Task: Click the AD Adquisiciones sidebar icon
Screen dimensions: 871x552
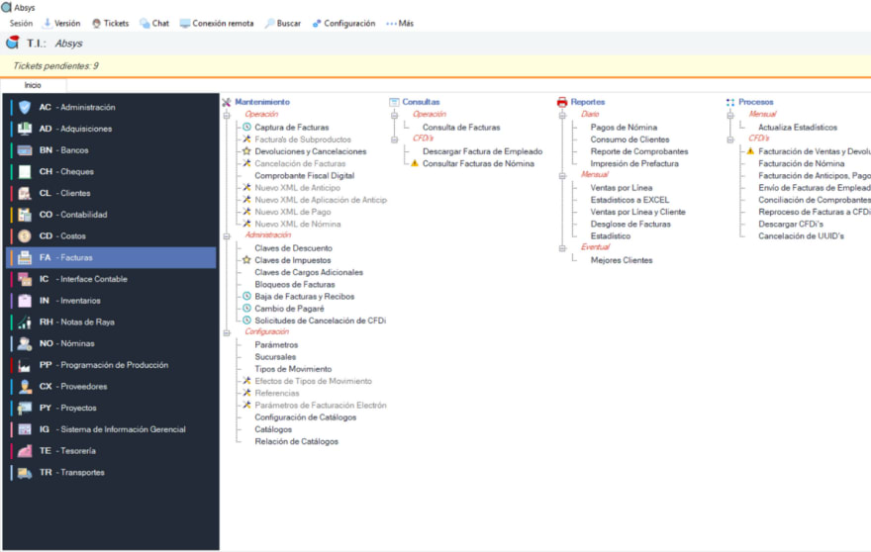Action: [25, 129]
